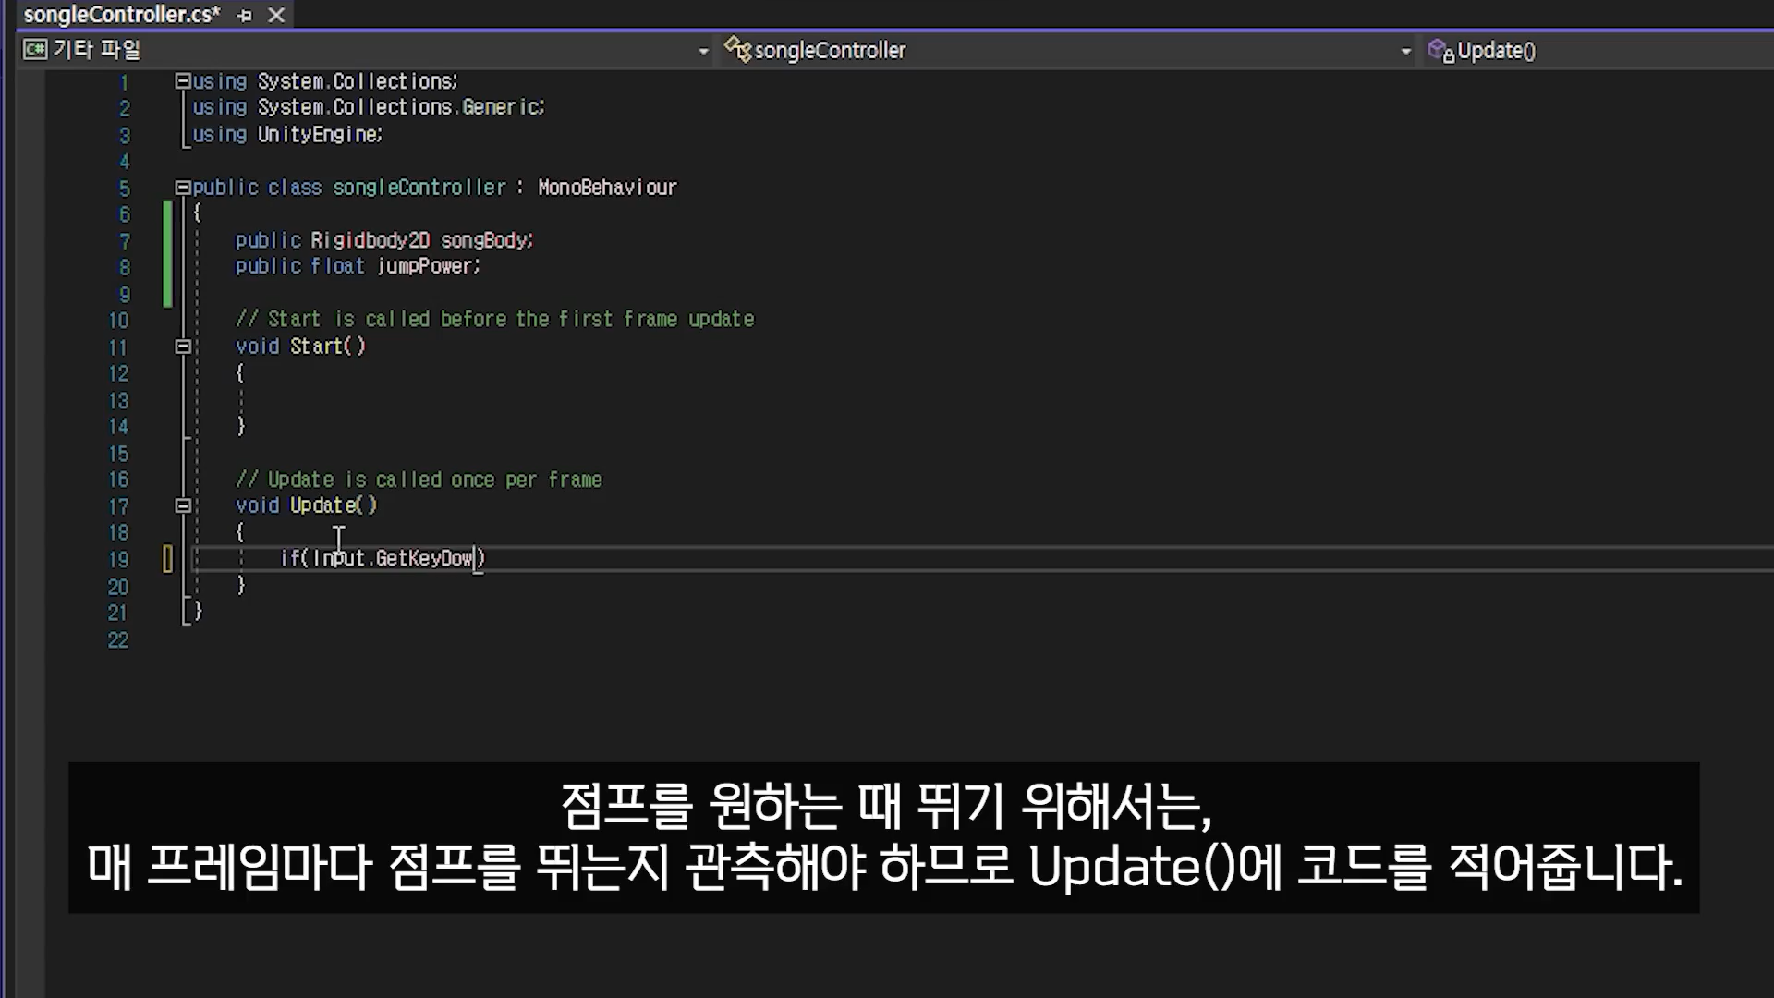Click the green change bar beside line 7
Image resolution: width=1774 pixels, height=998 pixels.
point(167,241)
